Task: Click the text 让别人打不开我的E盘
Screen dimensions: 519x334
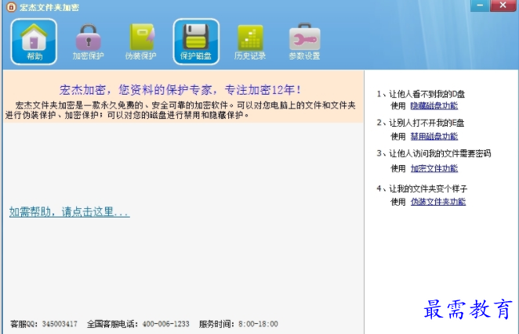Action: pyautogui.click(x=426, y=124)
